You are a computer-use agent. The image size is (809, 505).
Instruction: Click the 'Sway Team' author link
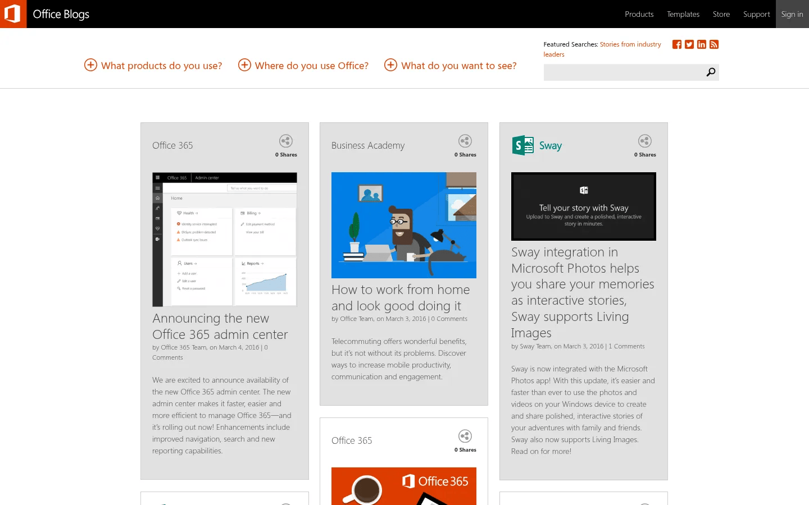(x=535, y=346)
